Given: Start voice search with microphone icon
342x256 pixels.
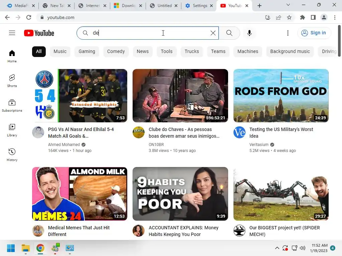Looking at the screenshot, I should tap(249, 33).
